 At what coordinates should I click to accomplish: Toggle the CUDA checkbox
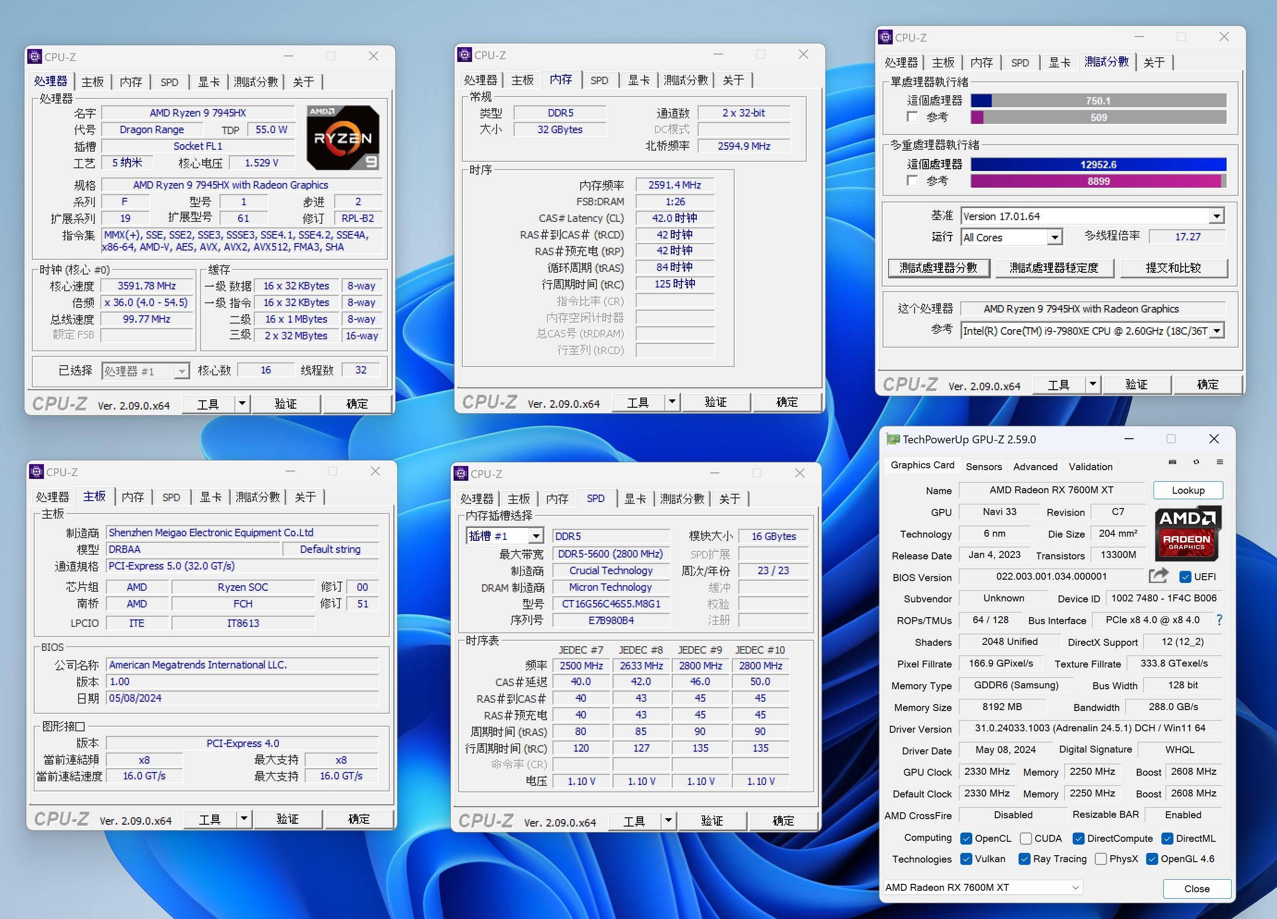(1026, 838)
